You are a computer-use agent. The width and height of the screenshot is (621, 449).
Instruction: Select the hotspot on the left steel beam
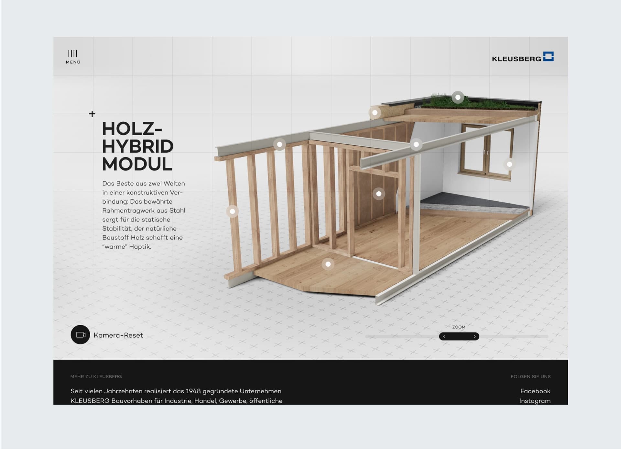click(x=279, y=144)
